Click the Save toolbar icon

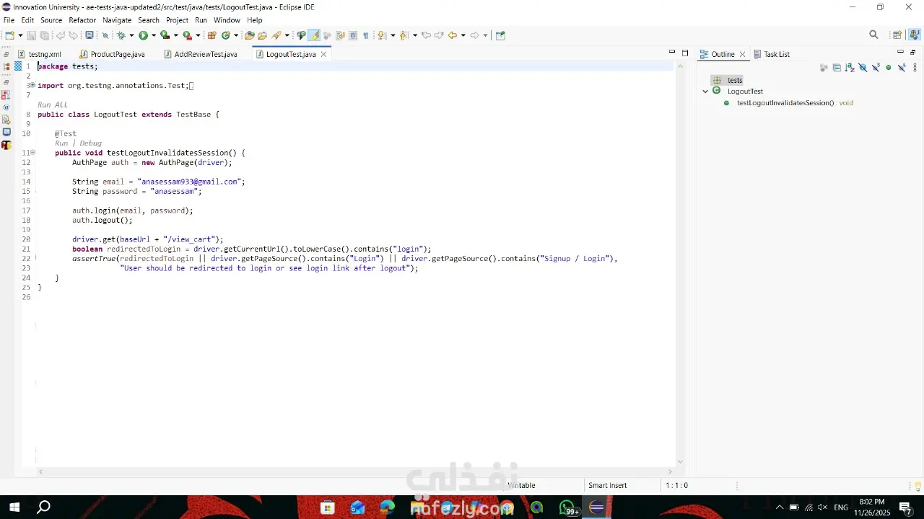pyautogui.click(x=31, y=35)
